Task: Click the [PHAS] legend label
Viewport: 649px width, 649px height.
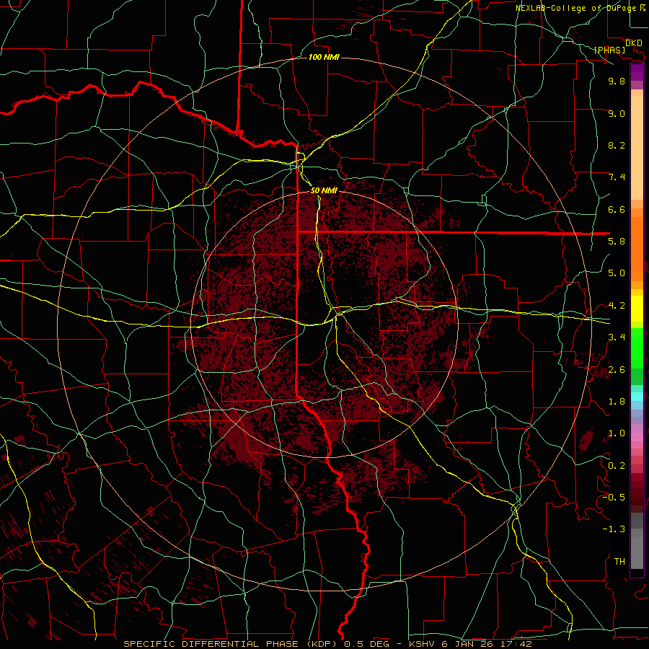Action: pos(609,50)
